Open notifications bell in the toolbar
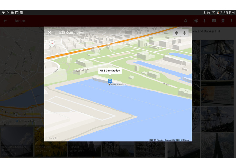236x168 pixels. click(186, 21)
